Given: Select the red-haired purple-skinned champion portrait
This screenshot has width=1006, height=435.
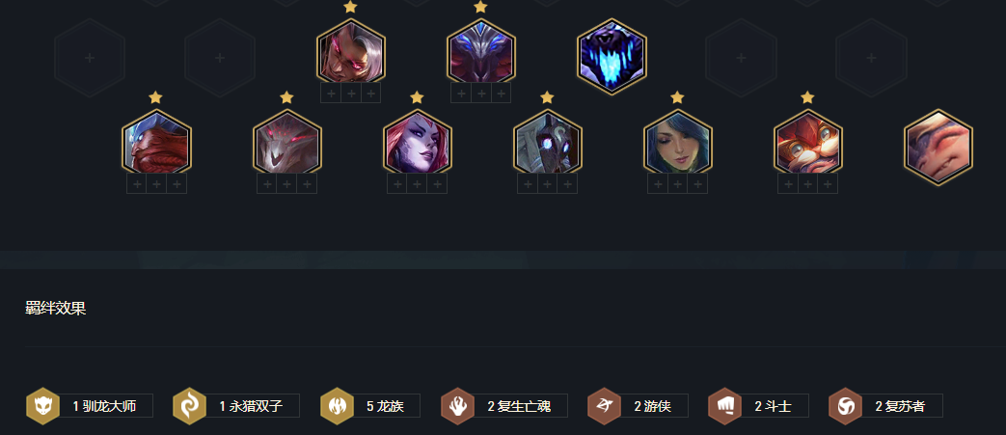Looking at the screenshot, I should click(x=418, y=142).
